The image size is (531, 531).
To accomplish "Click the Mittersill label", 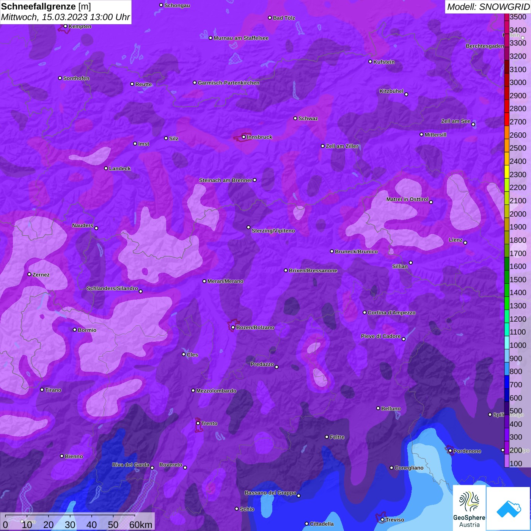I will coord(435,135).
